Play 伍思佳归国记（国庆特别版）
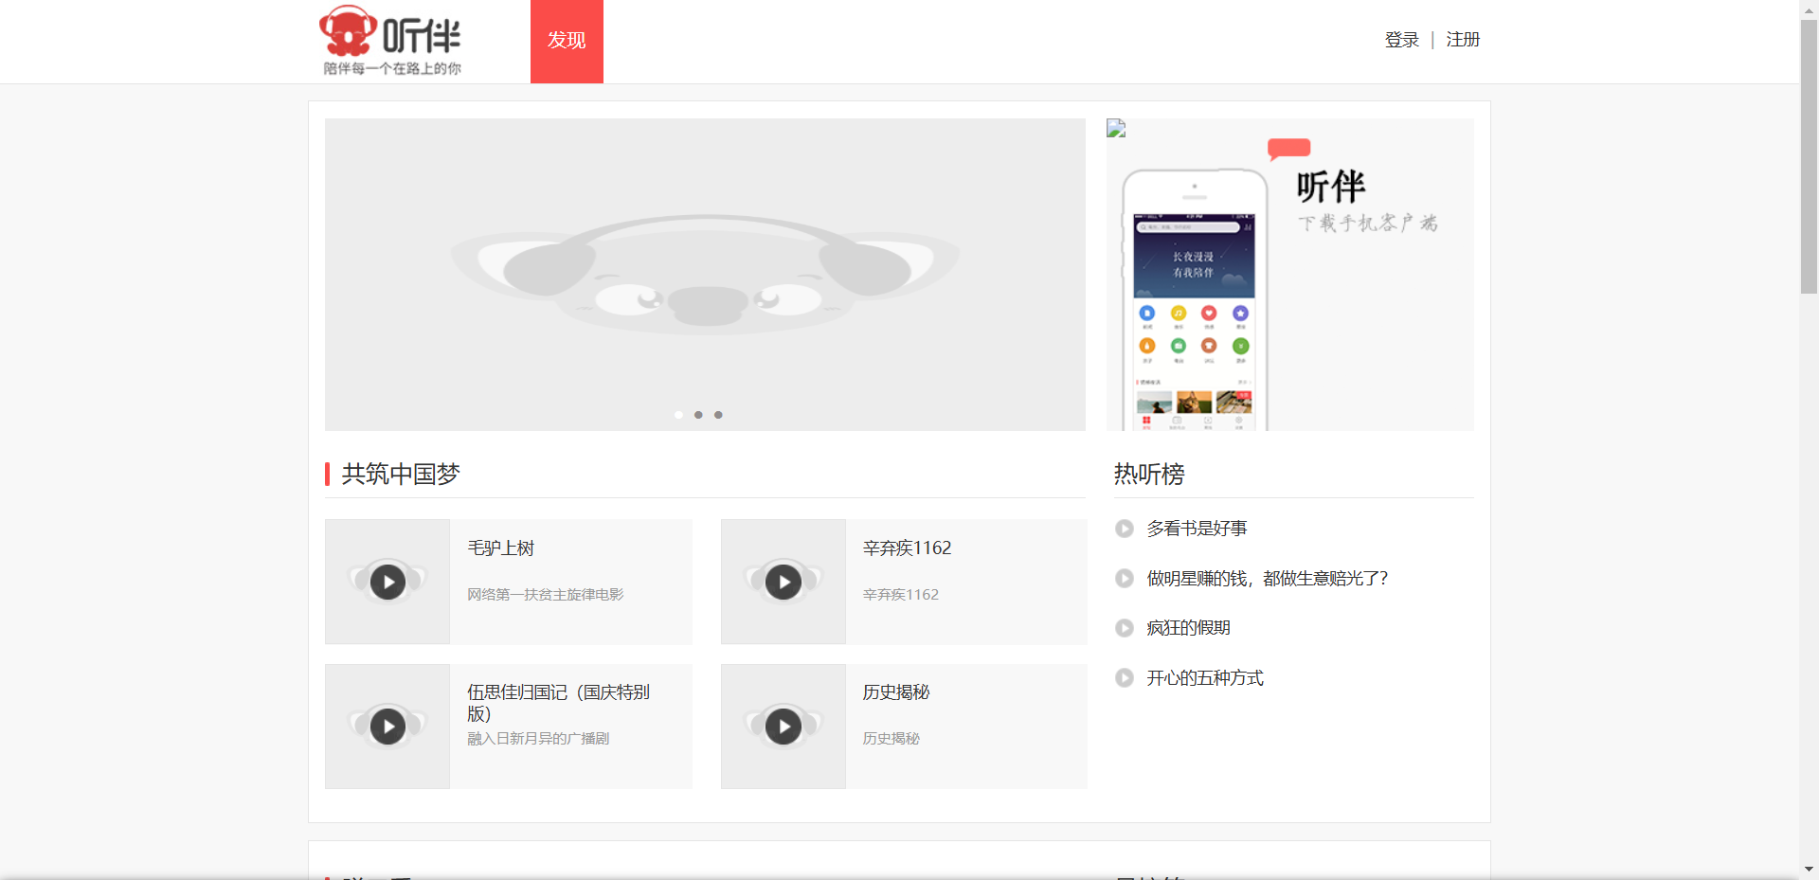Screen dimensions: 1819x880 [387, 726]
